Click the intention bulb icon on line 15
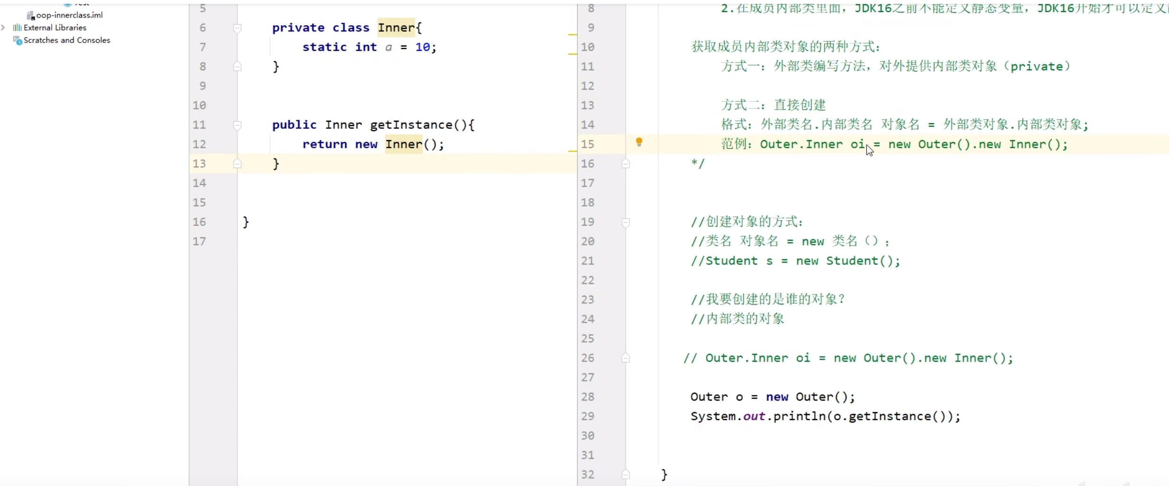1169x486 pixels. (639, 142)
